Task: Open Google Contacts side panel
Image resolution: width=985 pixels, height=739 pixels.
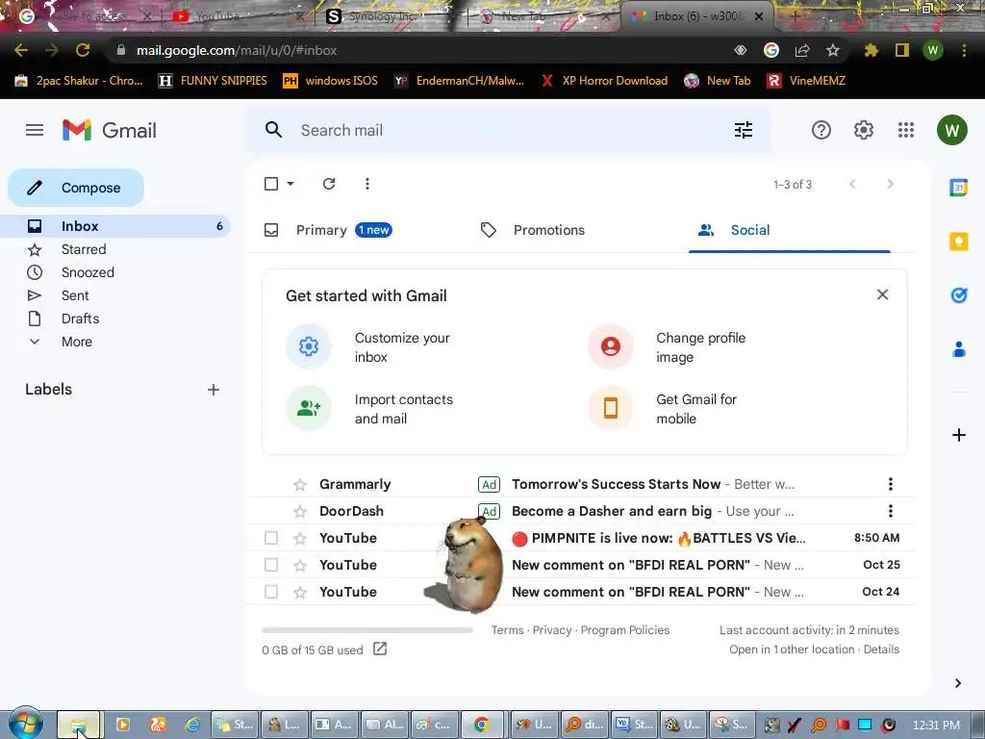Action: coord(958,348)
